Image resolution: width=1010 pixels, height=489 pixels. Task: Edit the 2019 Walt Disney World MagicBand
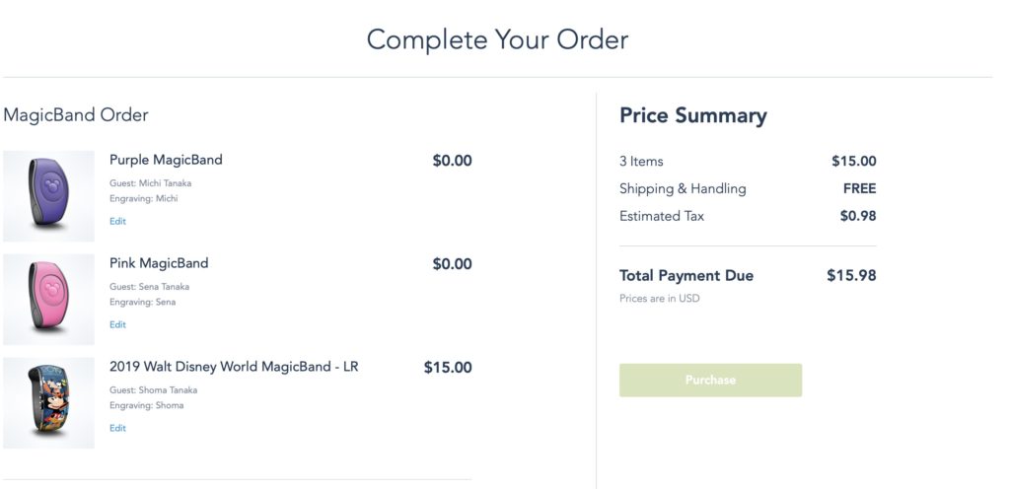(117, 429)
